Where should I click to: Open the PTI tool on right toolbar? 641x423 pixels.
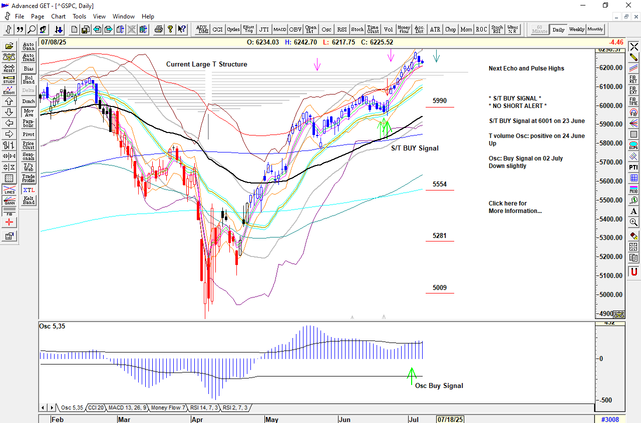point(633,167)
